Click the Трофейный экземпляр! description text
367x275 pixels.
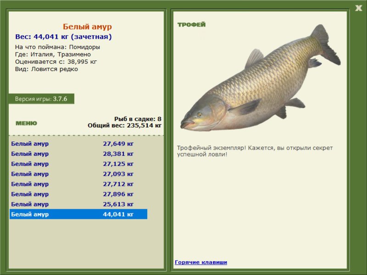point(255,151)
